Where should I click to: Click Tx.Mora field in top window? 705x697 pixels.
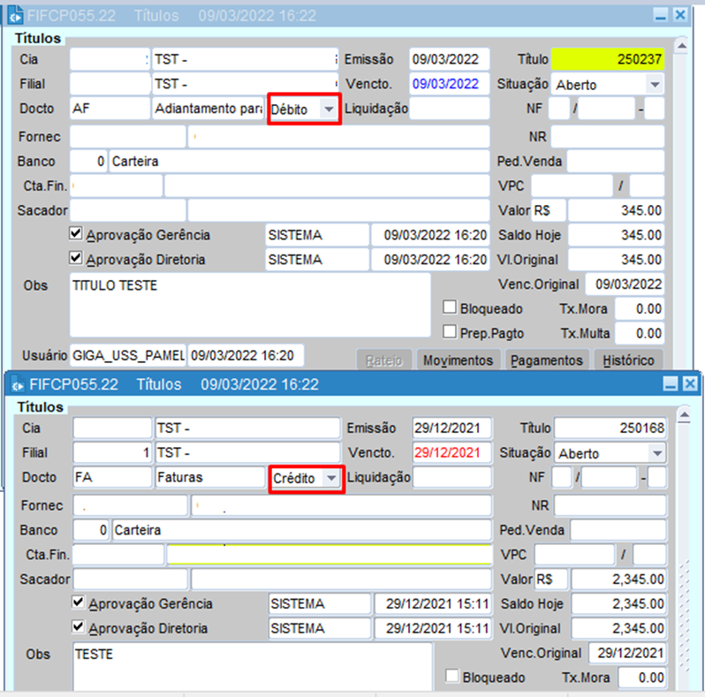tap(640, 309)
